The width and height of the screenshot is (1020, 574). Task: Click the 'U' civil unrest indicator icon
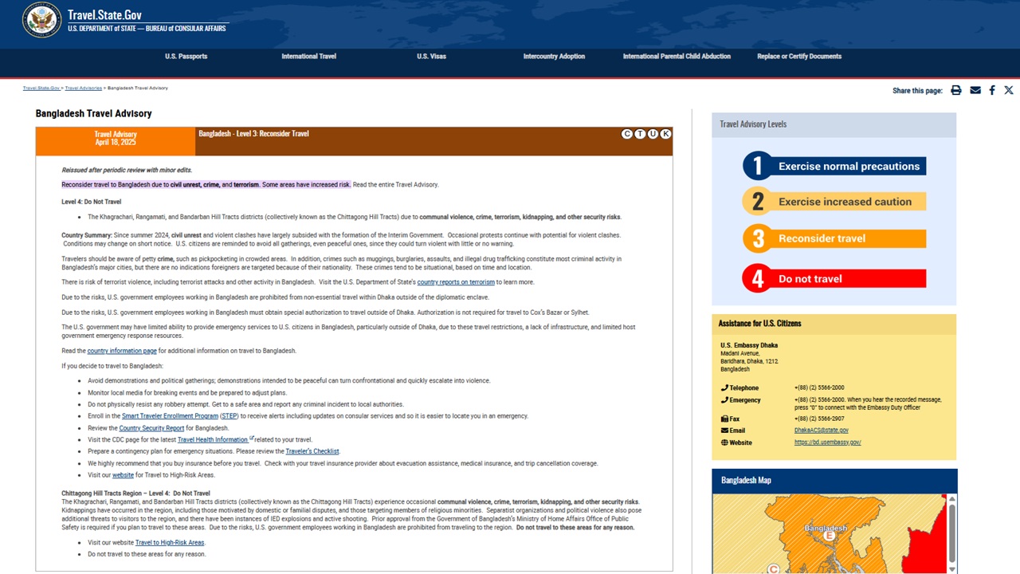(x=653, y=134)
